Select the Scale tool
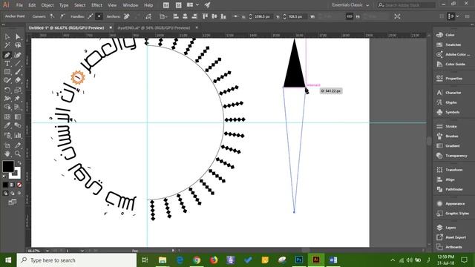The width and height of the screenshot is (475, 267). [18, 90]
